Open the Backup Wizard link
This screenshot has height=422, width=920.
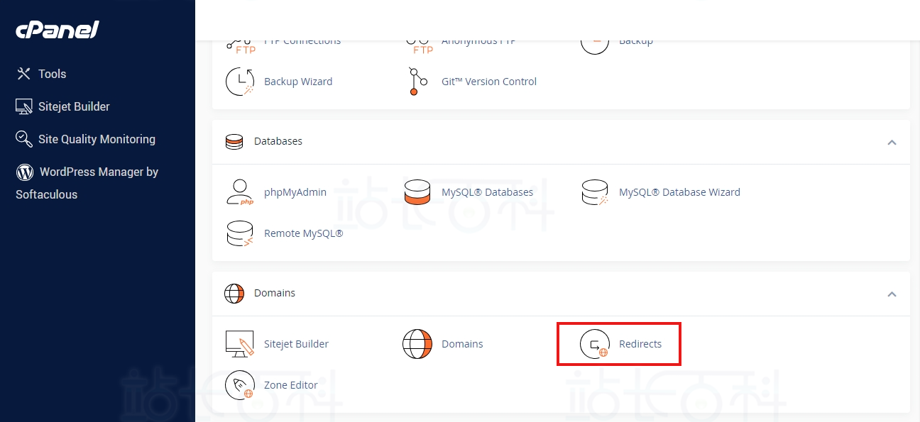[298, 82]
